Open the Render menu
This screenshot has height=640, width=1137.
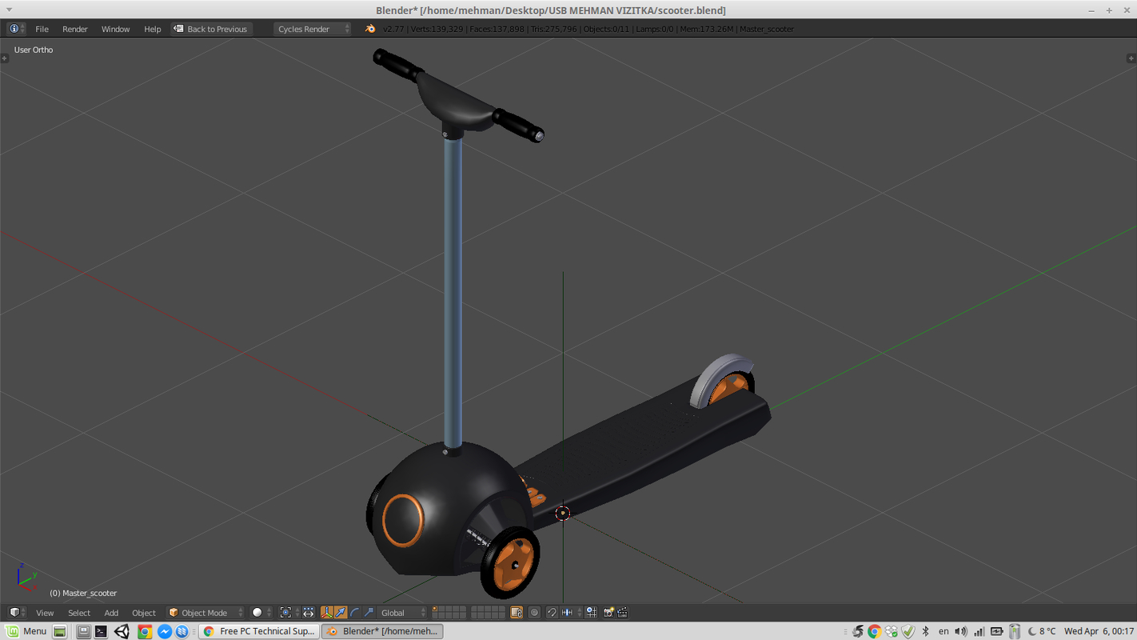coord(74,28)
